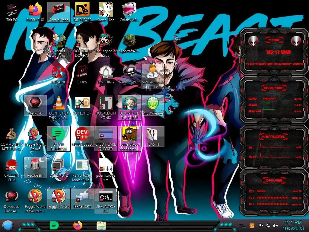Open the CHUZZIN red fuzzball icon
This screenshot has width=309, height=232.
click(12, 170)
